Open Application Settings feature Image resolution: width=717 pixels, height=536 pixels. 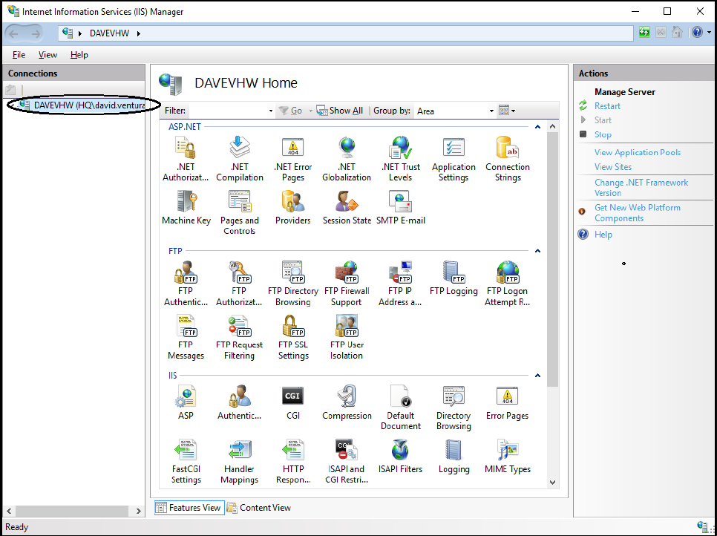(454, 159)
